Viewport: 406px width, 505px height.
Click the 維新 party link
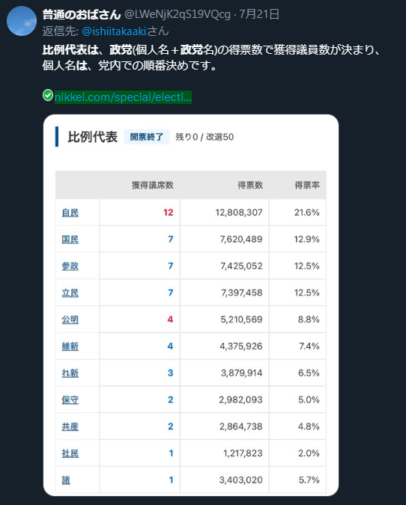(x=70, y=346)
